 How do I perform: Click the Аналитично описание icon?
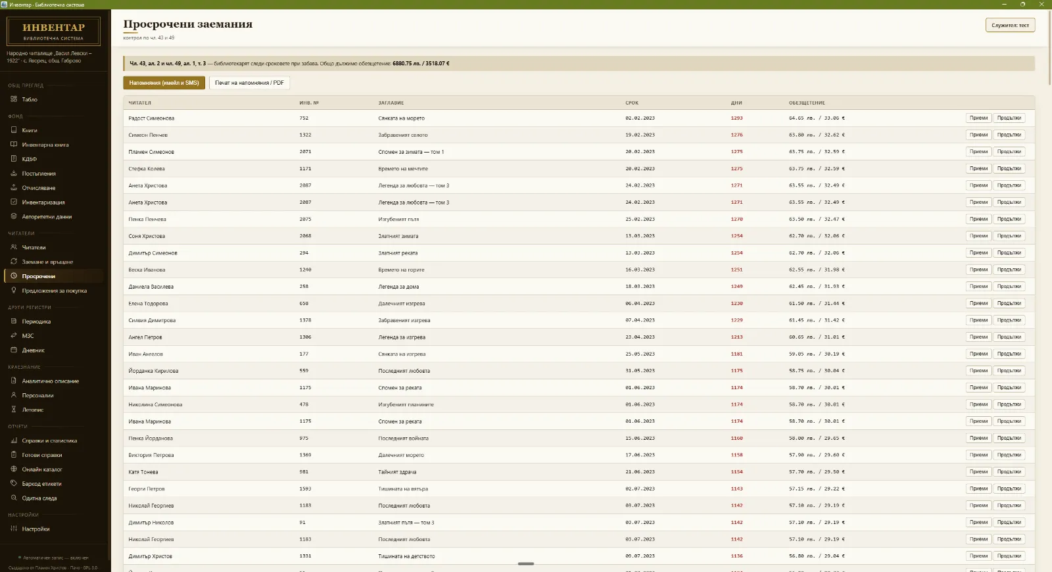(x=14, y=381)
